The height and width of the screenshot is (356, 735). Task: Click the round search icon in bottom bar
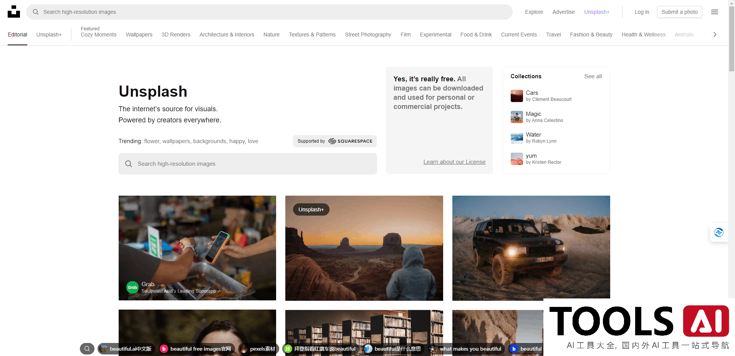point(87,349)
